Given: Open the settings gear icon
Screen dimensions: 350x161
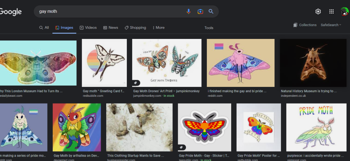Looking at the screenshot, I should 318,12.
